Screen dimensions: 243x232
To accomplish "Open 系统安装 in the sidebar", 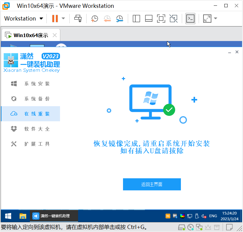I will [x=37, y=84].
